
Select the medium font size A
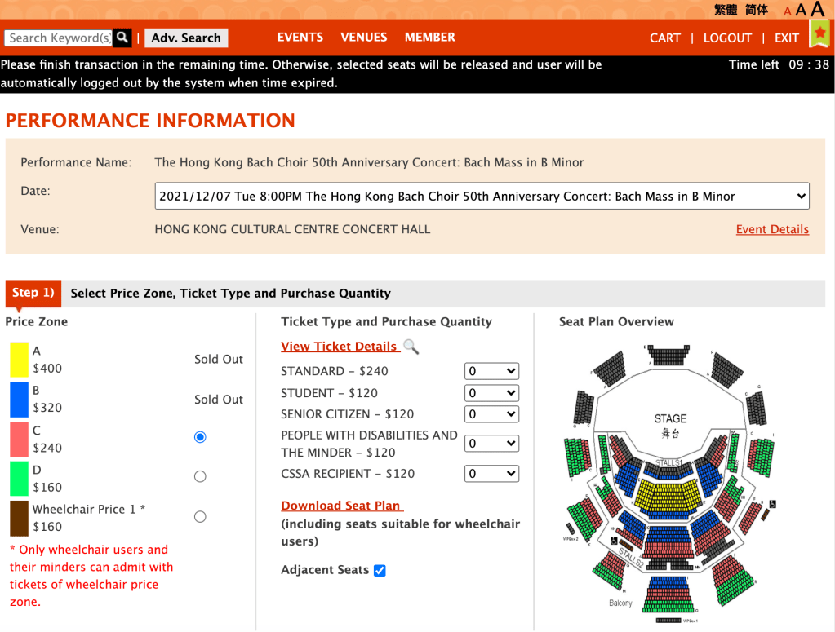point(801,10)
